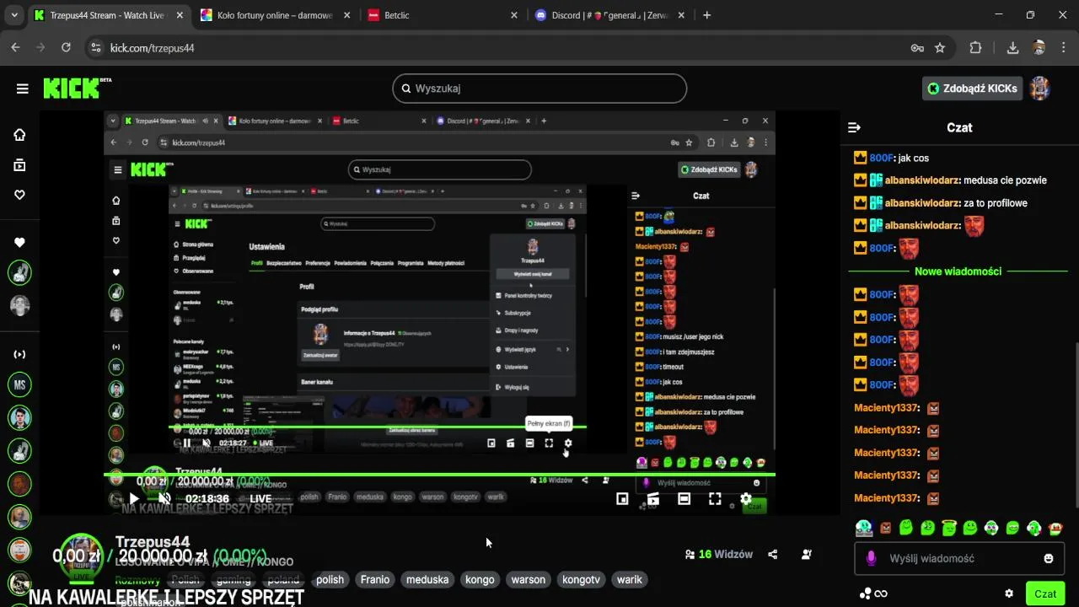Open chat settings gear near Czat button
The height and width of the screenshot is (607, 1079).
(1009, 594)
